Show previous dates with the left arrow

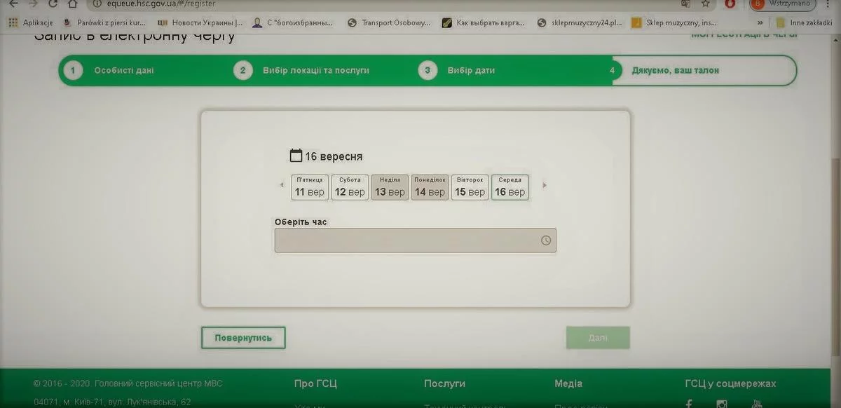click(282, 185)
